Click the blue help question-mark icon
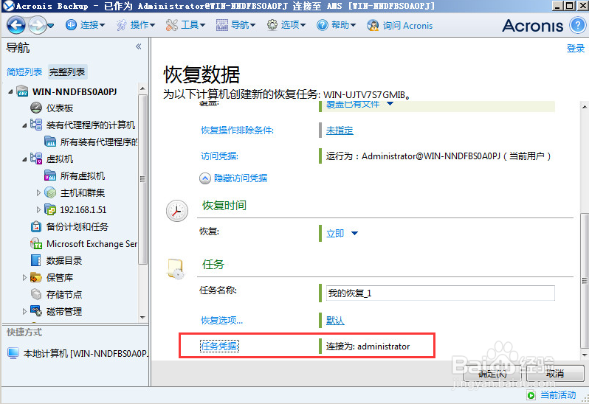The width and height of the screenshot is (589, 404). point(577,26)
